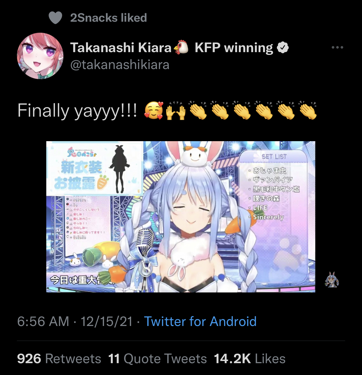Click the verified badge checkmark
Viewport: 362px width, 375px height.
283,48
